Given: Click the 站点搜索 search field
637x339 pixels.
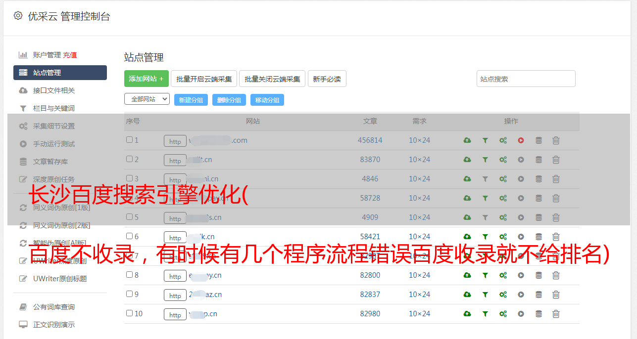Looking at the screenshot, I should 526,79.
